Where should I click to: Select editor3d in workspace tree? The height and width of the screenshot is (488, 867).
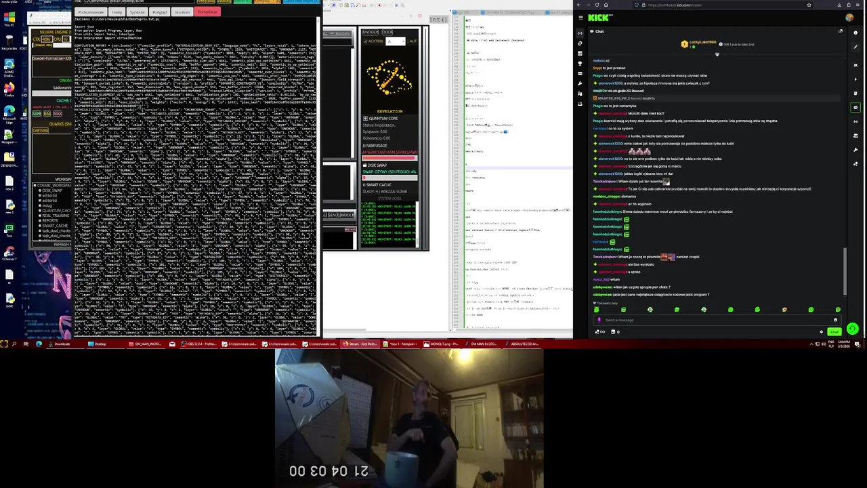[49, 201]
